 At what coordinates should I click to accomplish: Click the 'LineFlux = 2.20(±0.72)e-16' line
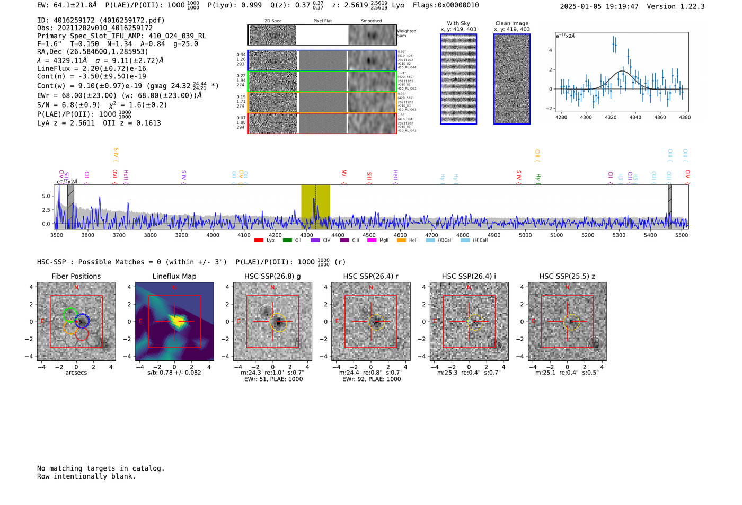[92, 69]
